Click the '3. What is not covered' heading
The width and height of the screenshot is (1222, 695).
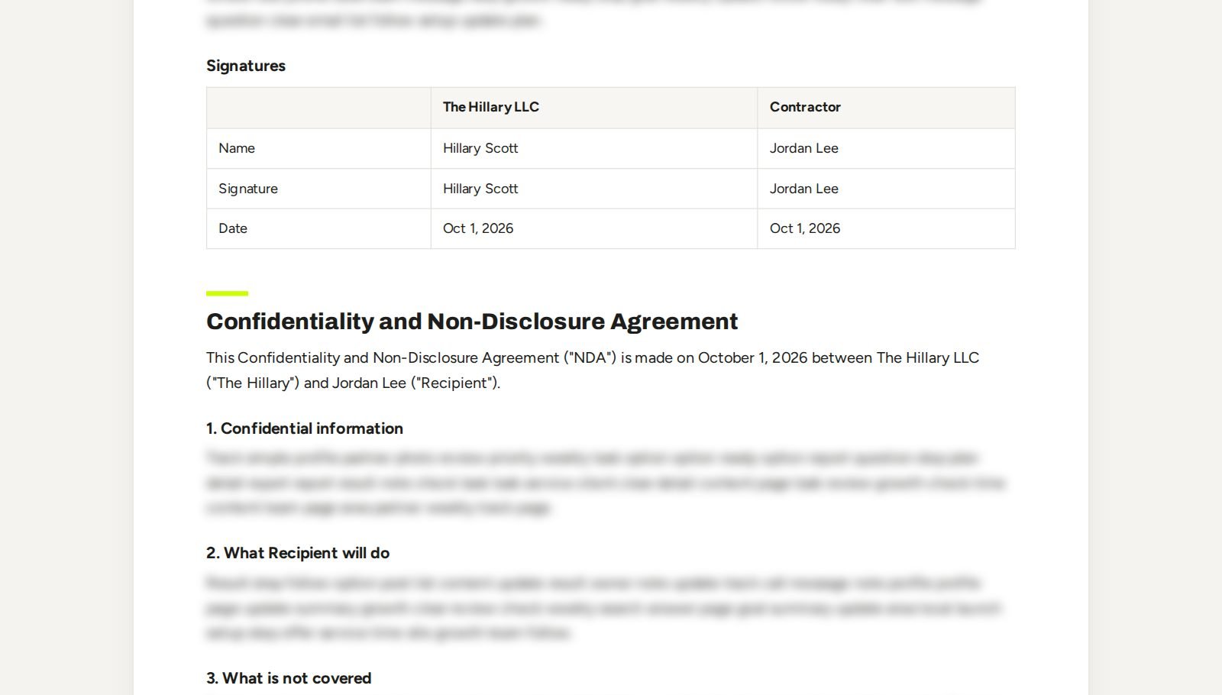pyautogui.click(x=289, y=678)
